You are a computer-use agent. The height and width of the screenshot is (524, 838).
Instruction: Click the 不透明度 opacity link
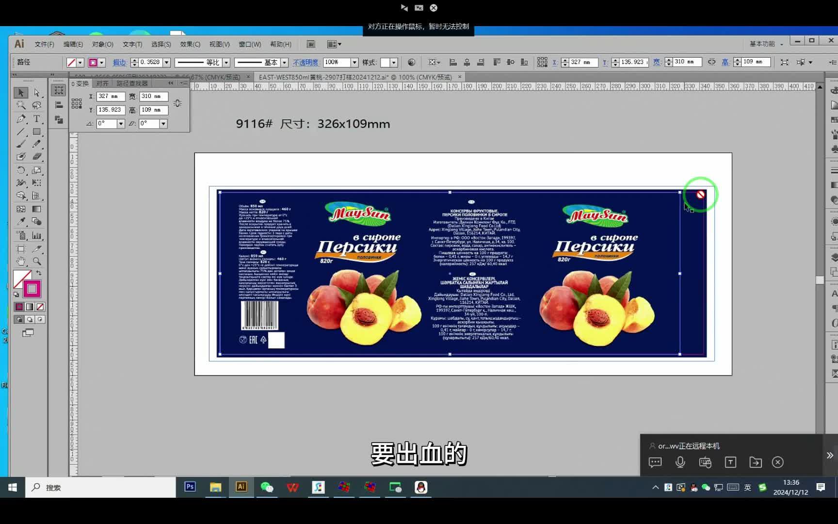306,63
